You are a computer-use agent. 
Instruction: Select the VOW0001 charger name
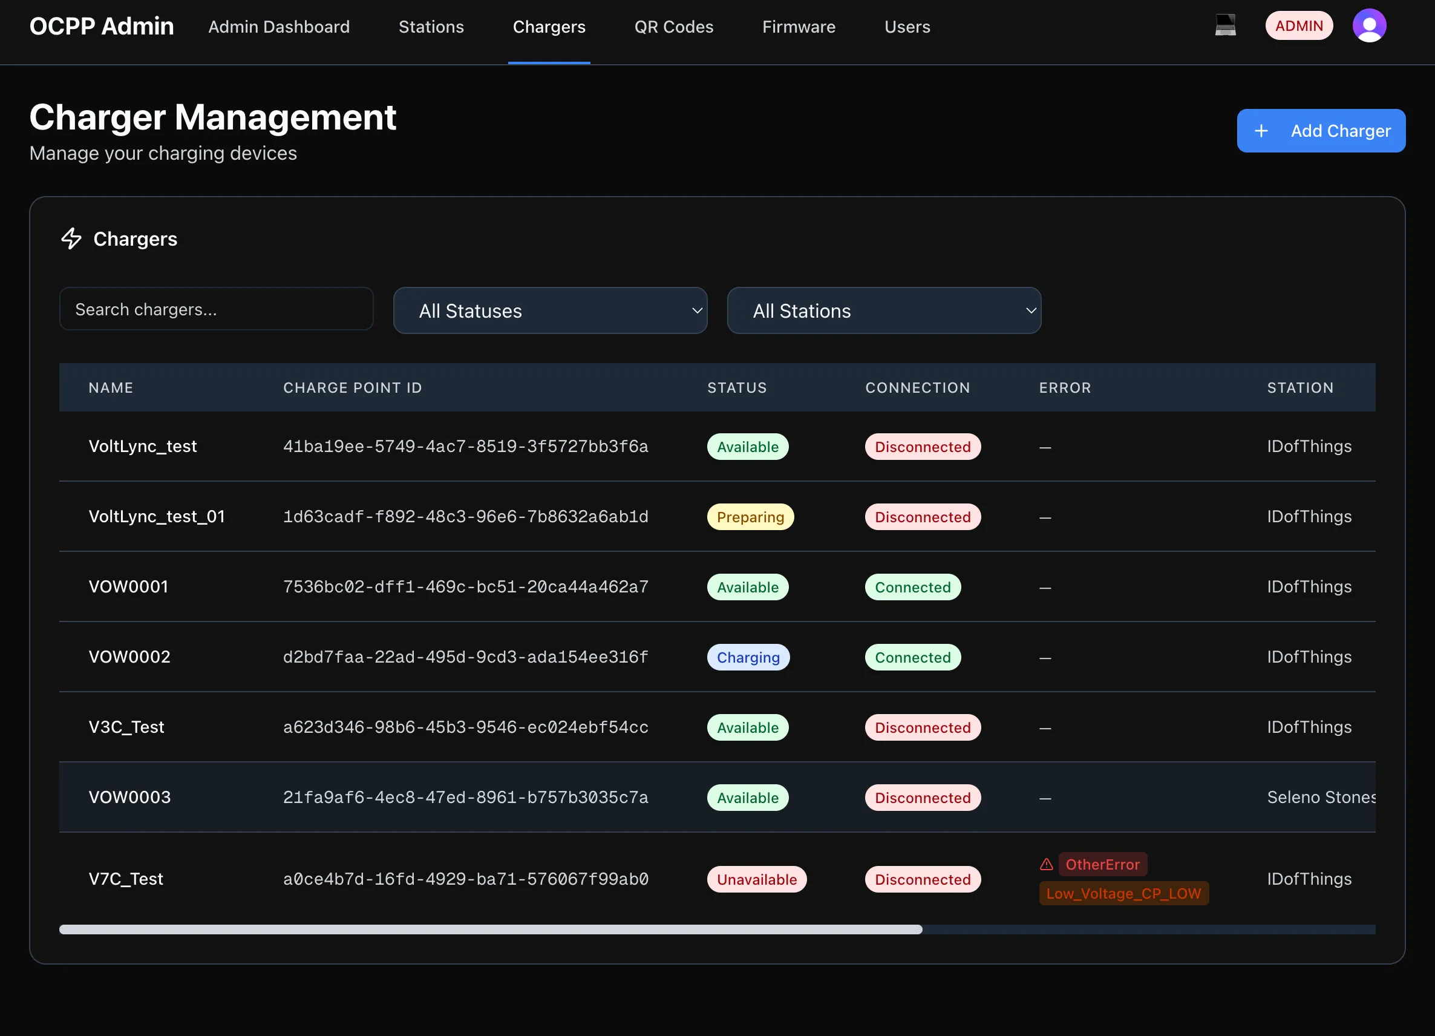pos(128,586)
